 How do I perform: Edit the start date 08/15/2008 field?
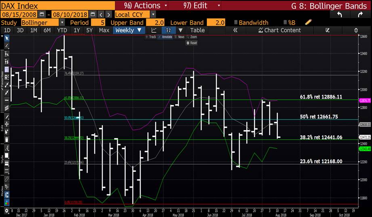coord(19,15)
